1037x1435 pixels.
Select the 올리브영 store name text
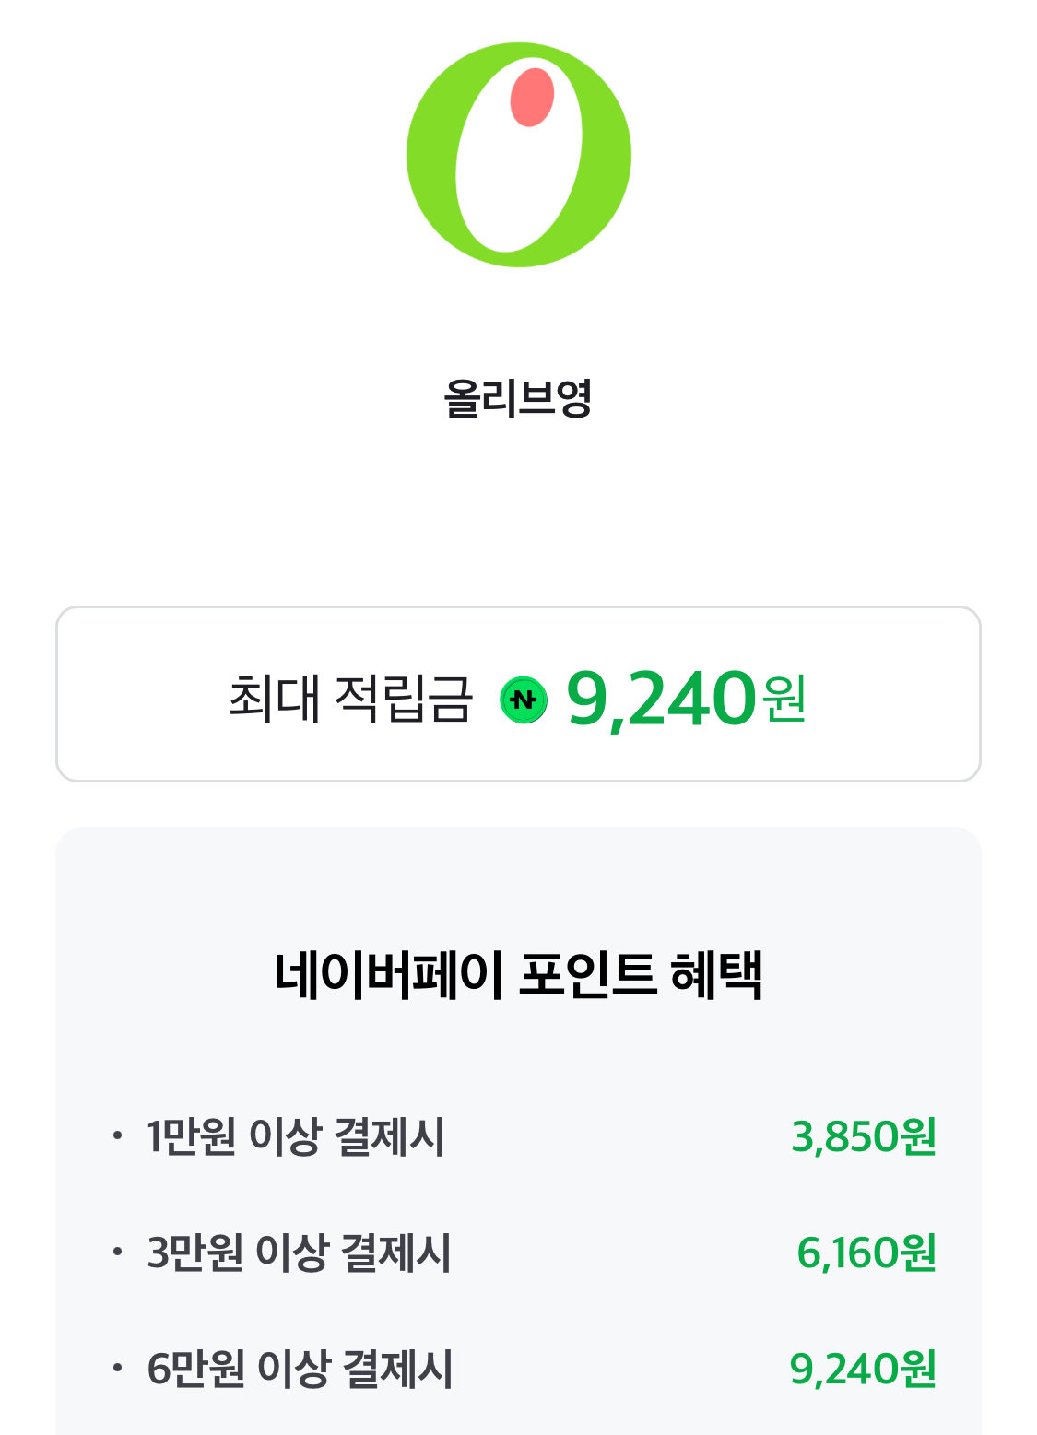point(517,399)
